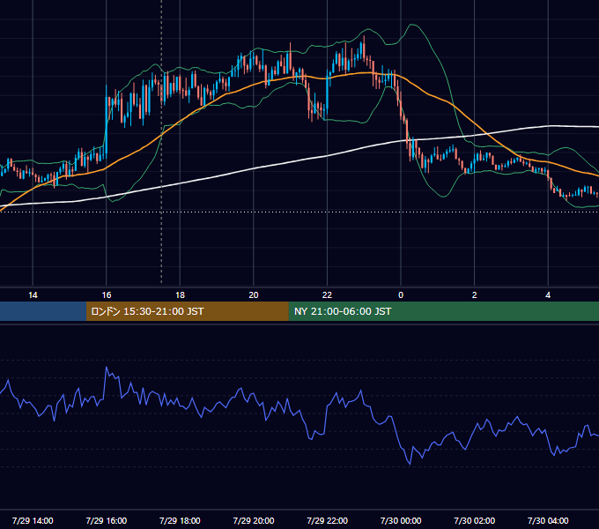
Task: Click the 20 hour axis label
Action: (x=254, y=295)
